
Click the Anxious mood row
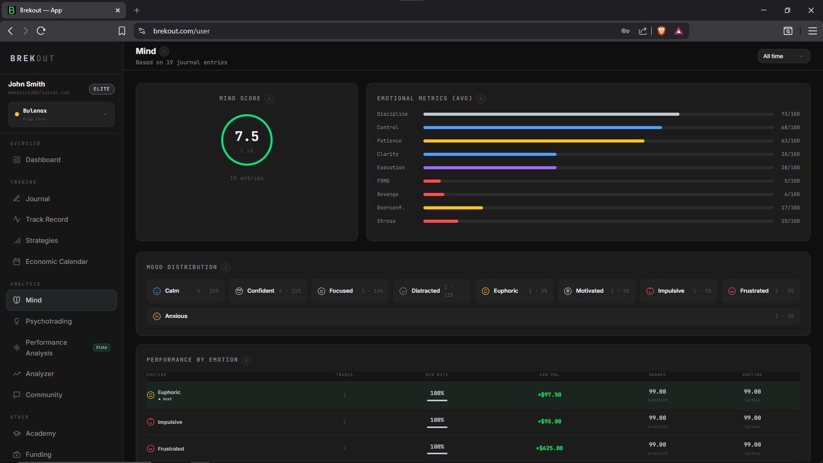473,316
